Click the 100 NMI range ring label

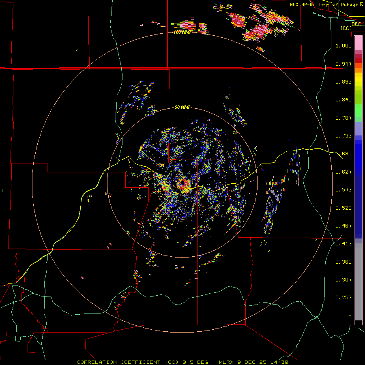click(182, 32)
